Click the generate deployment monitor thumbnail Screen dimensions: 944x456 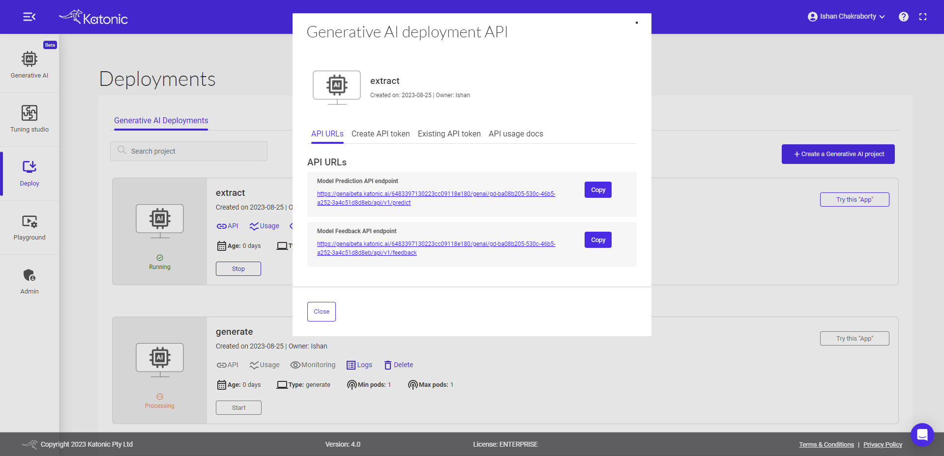click(160, 360)
